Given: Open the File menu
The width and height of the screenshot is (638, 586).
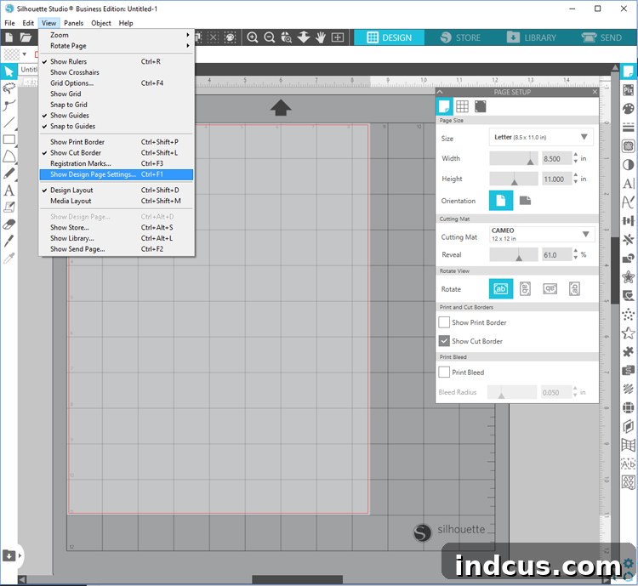Looking at the screenshot, I should click(x=9, y=23).
